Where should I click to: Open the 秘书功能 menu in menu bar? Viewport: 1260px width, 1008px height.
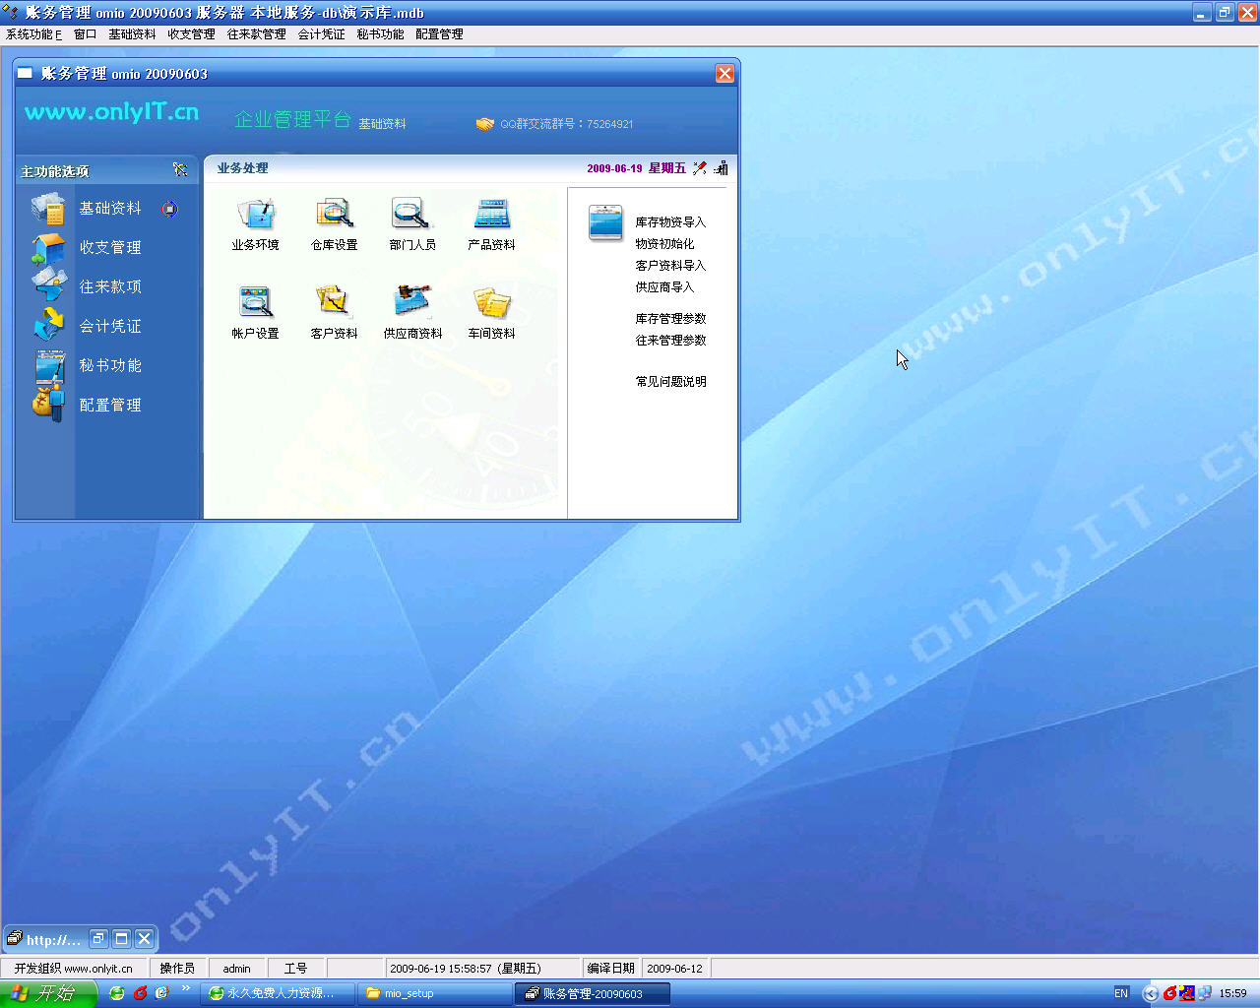click(380, 34)
